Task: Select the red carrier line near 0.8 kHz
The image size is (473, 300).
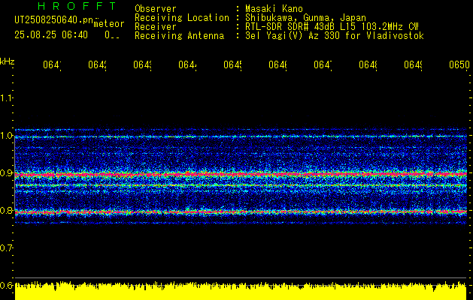Action: click(x=241, y=212)
